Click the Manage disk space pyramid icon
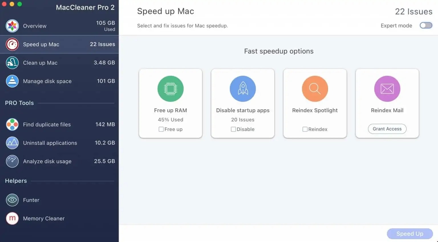 point(12,81)
